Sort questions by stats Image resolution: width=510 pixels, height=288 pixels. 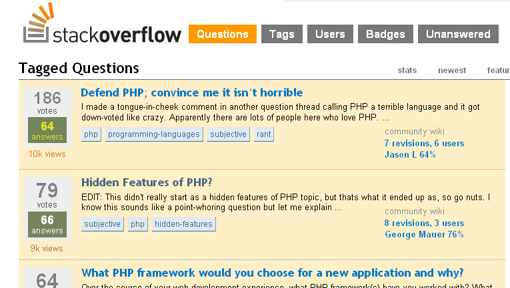(x=407, y=71)
